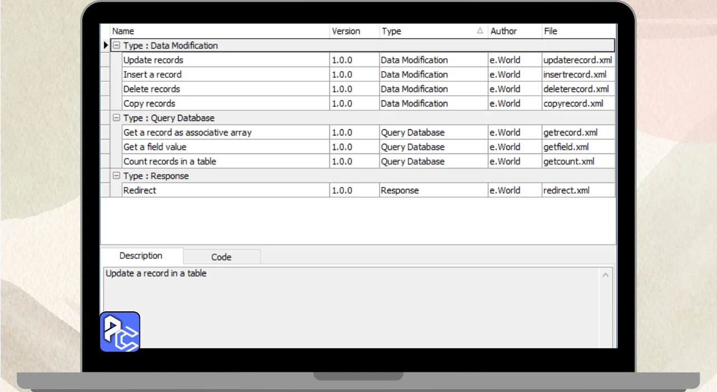Select the Copy records entry

(x=150, y=104)
